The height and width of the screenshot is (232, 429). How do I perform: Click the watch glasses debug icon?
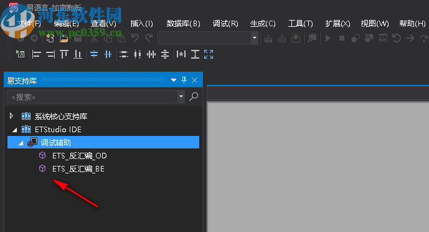pos(383,38)
